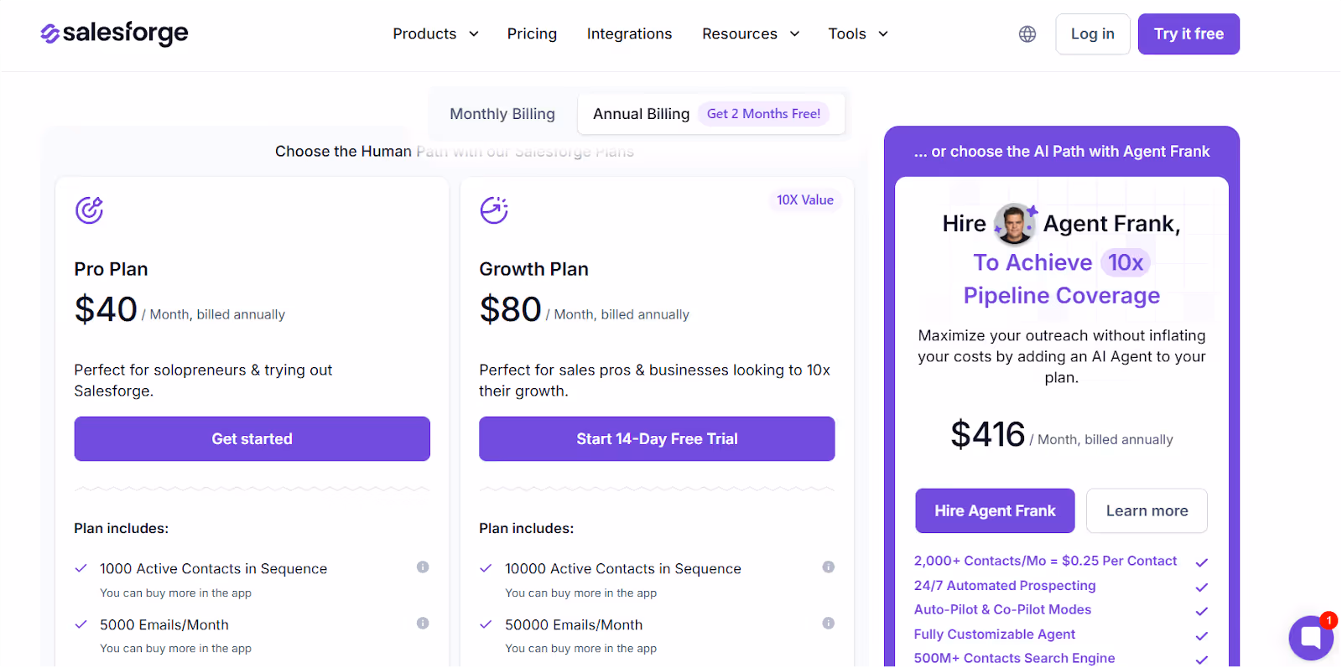
Task: Click Learn more about Agent Frank
Action: (1147, 510)
